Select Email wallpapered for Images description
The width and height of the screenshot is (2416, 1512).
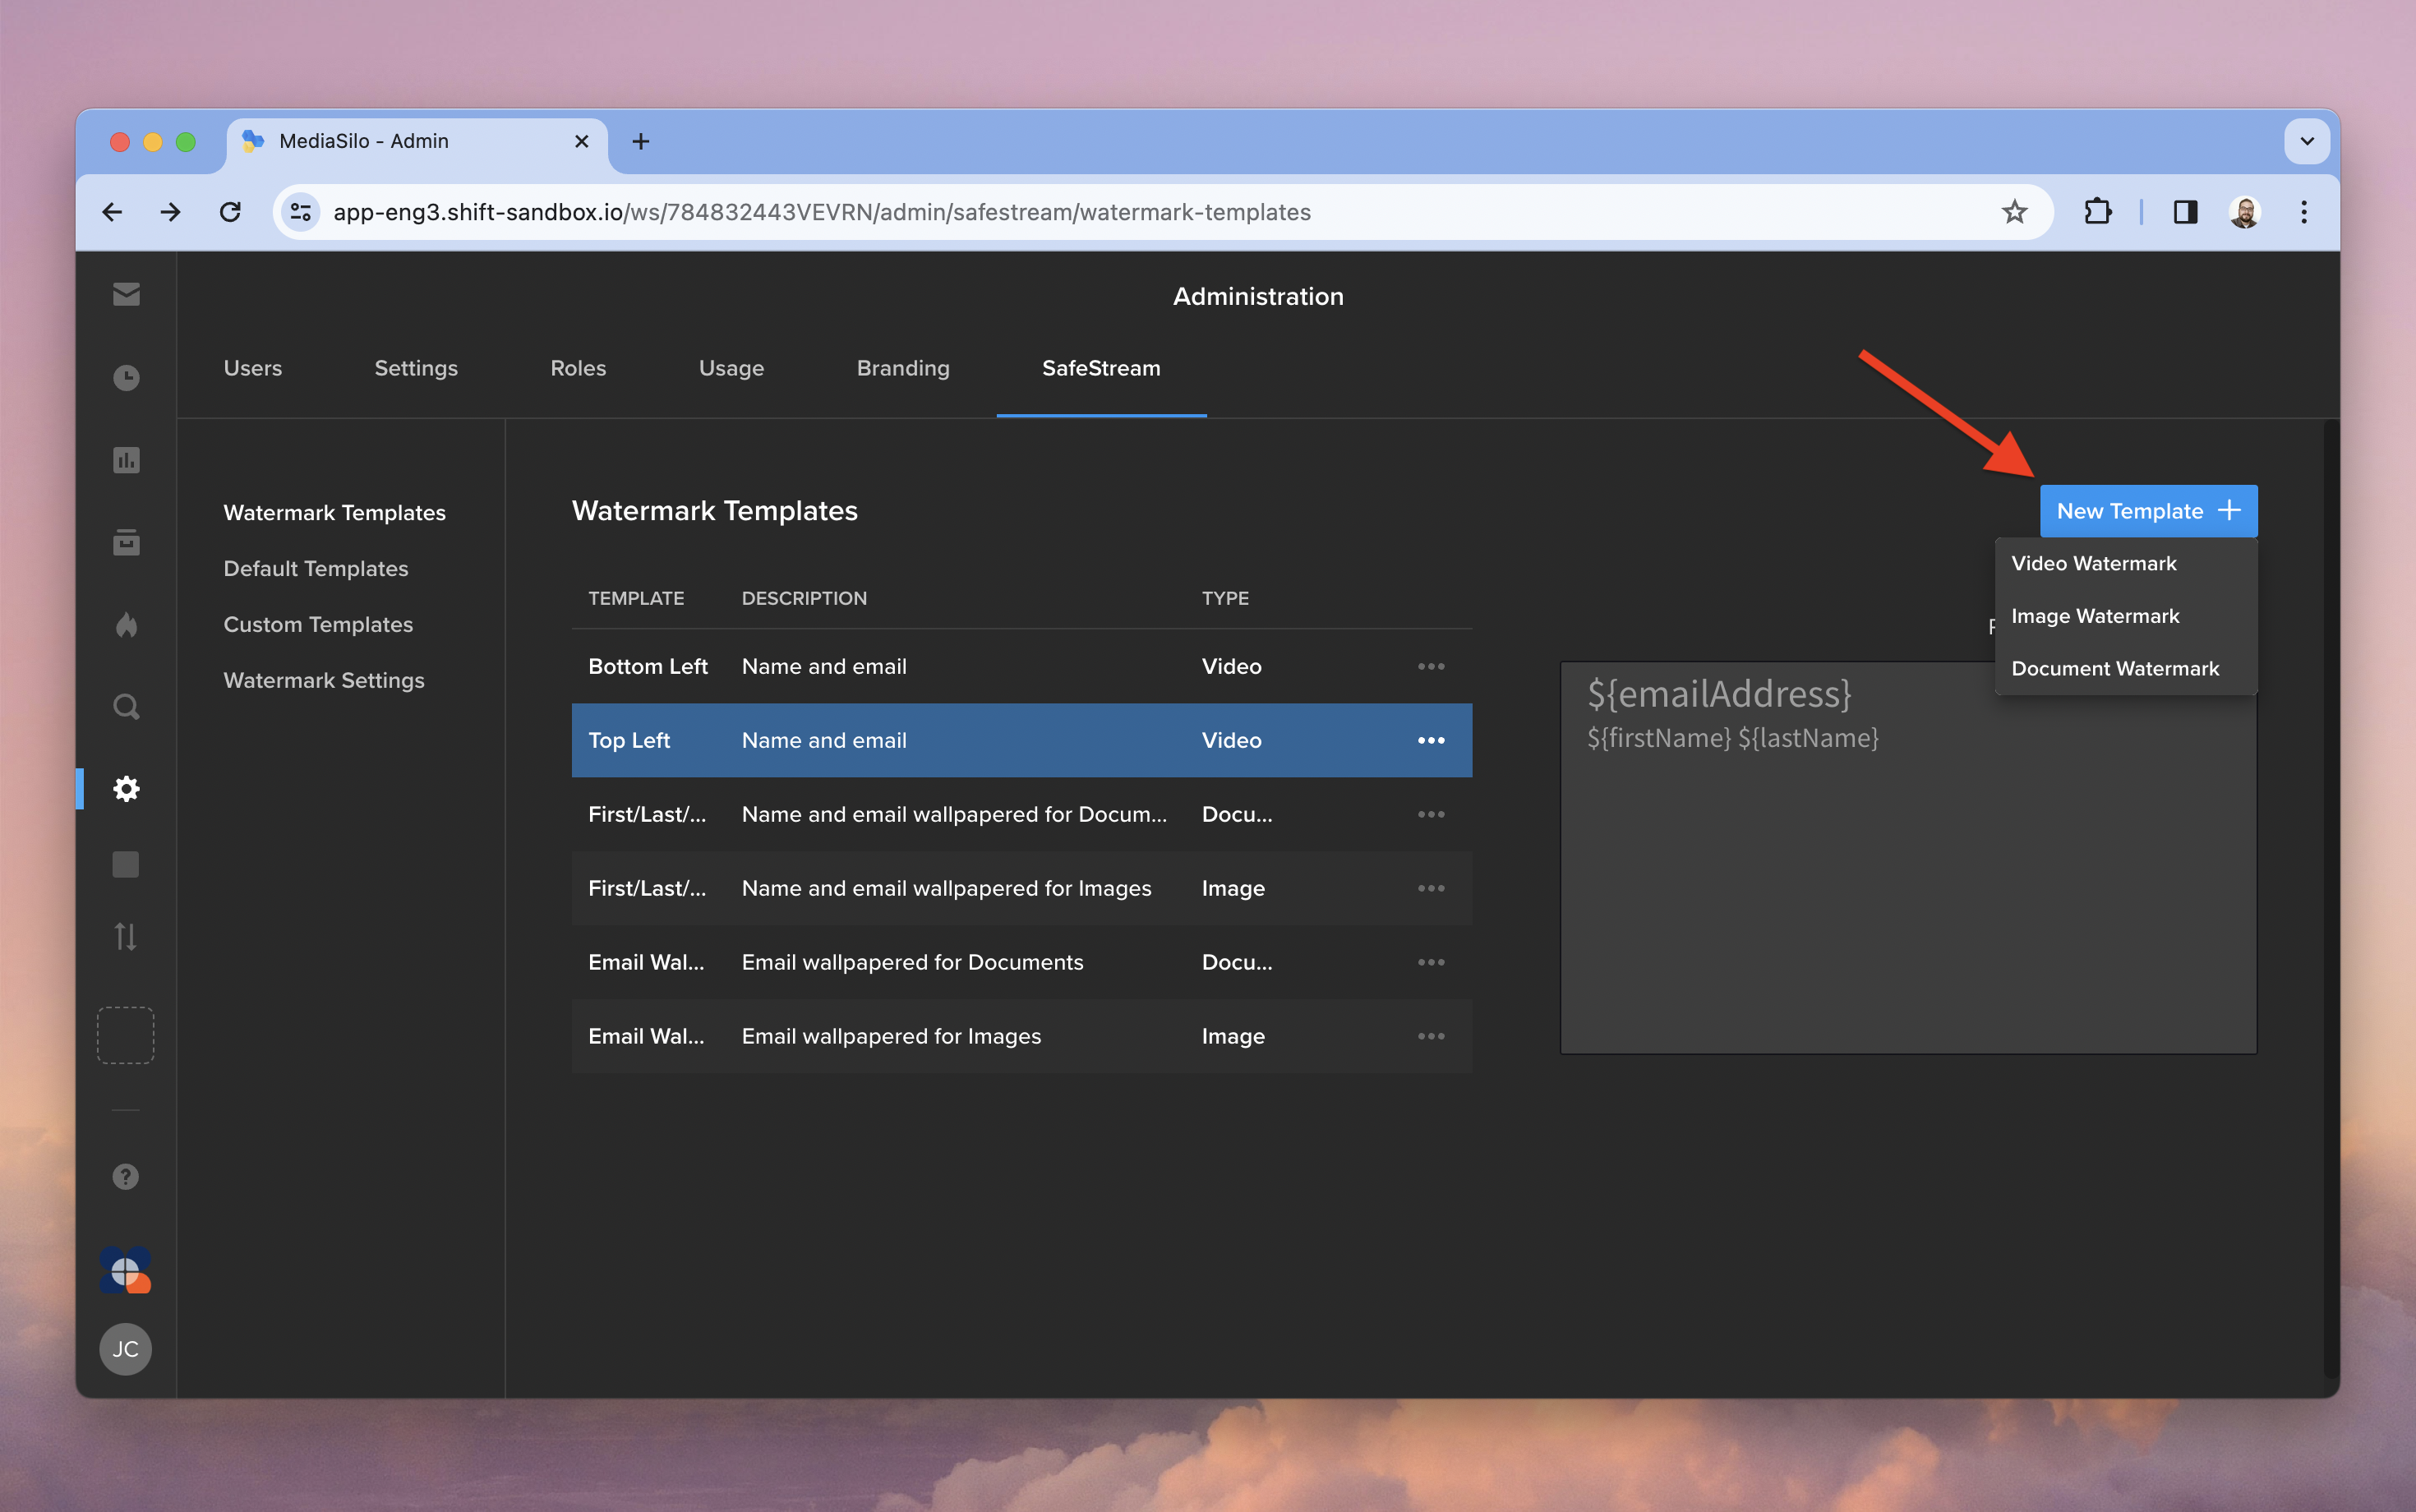point(891,1036)
